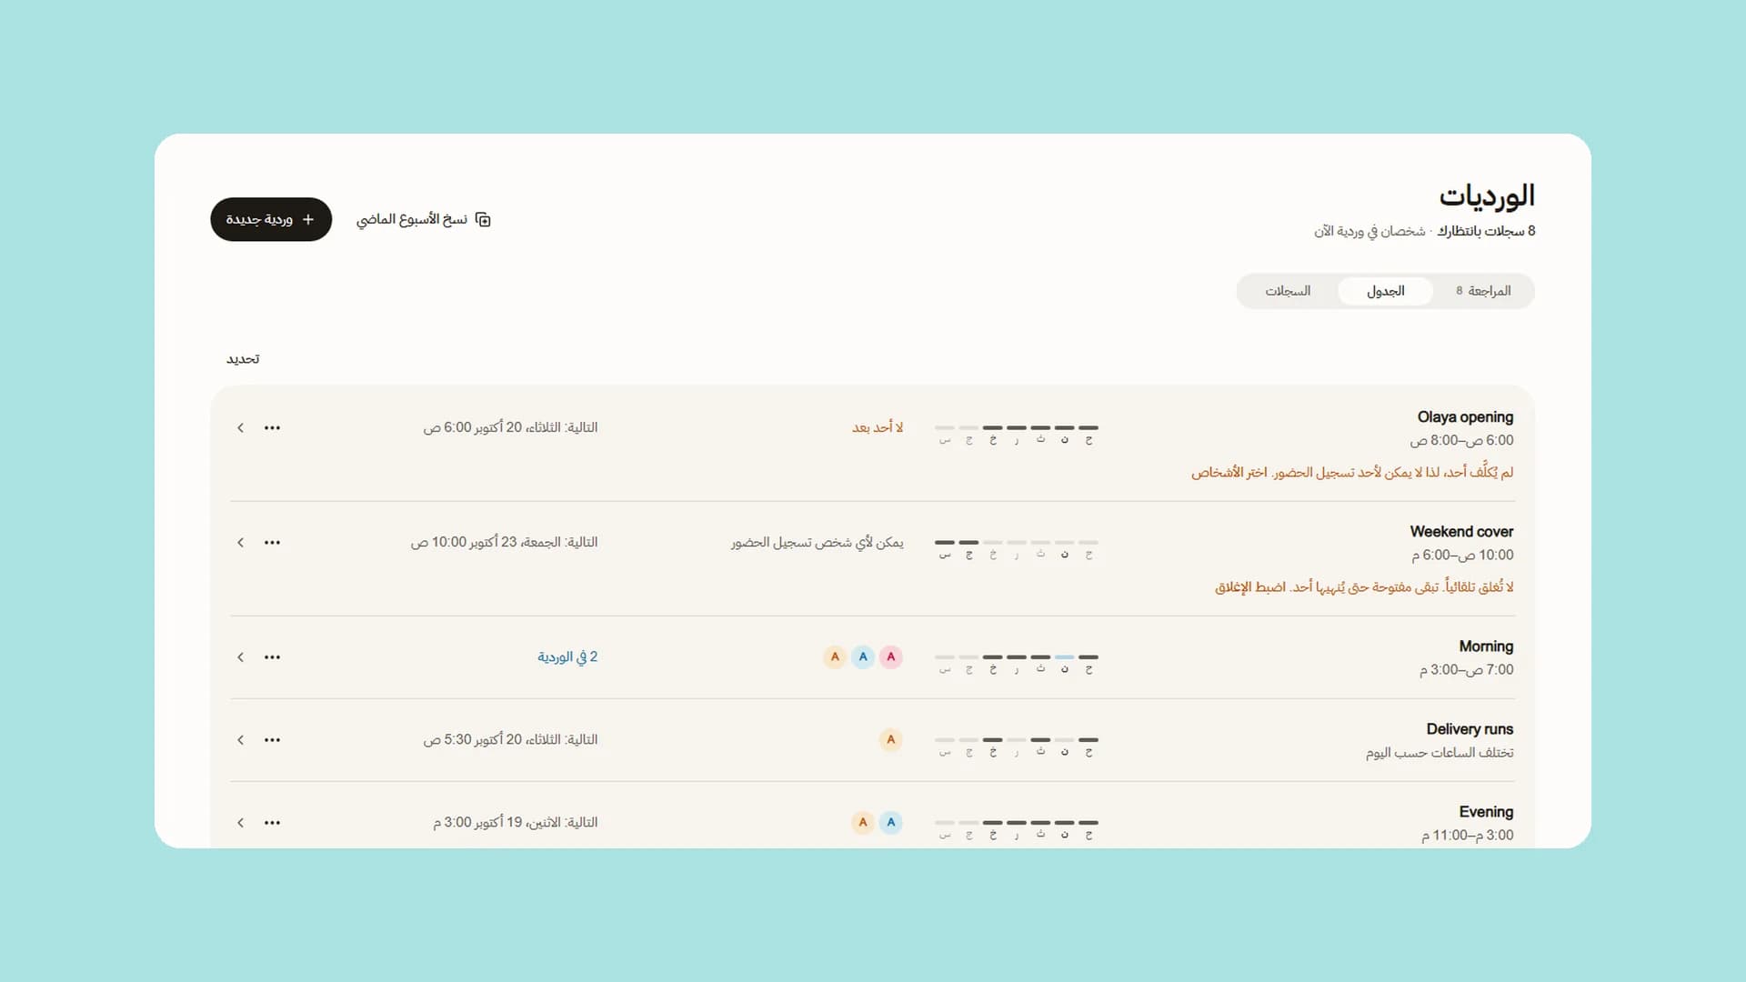Click the blue avatar A in Evening row
This screenshot has height=982, width=1746.
(891, 822)
